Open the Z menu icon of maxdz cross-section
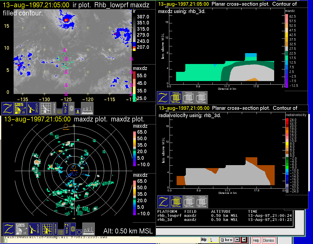The height and width of the screenshot is (244, 313). 163,98
